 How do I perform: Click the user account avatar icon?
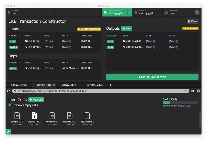[x=197, y=12]
